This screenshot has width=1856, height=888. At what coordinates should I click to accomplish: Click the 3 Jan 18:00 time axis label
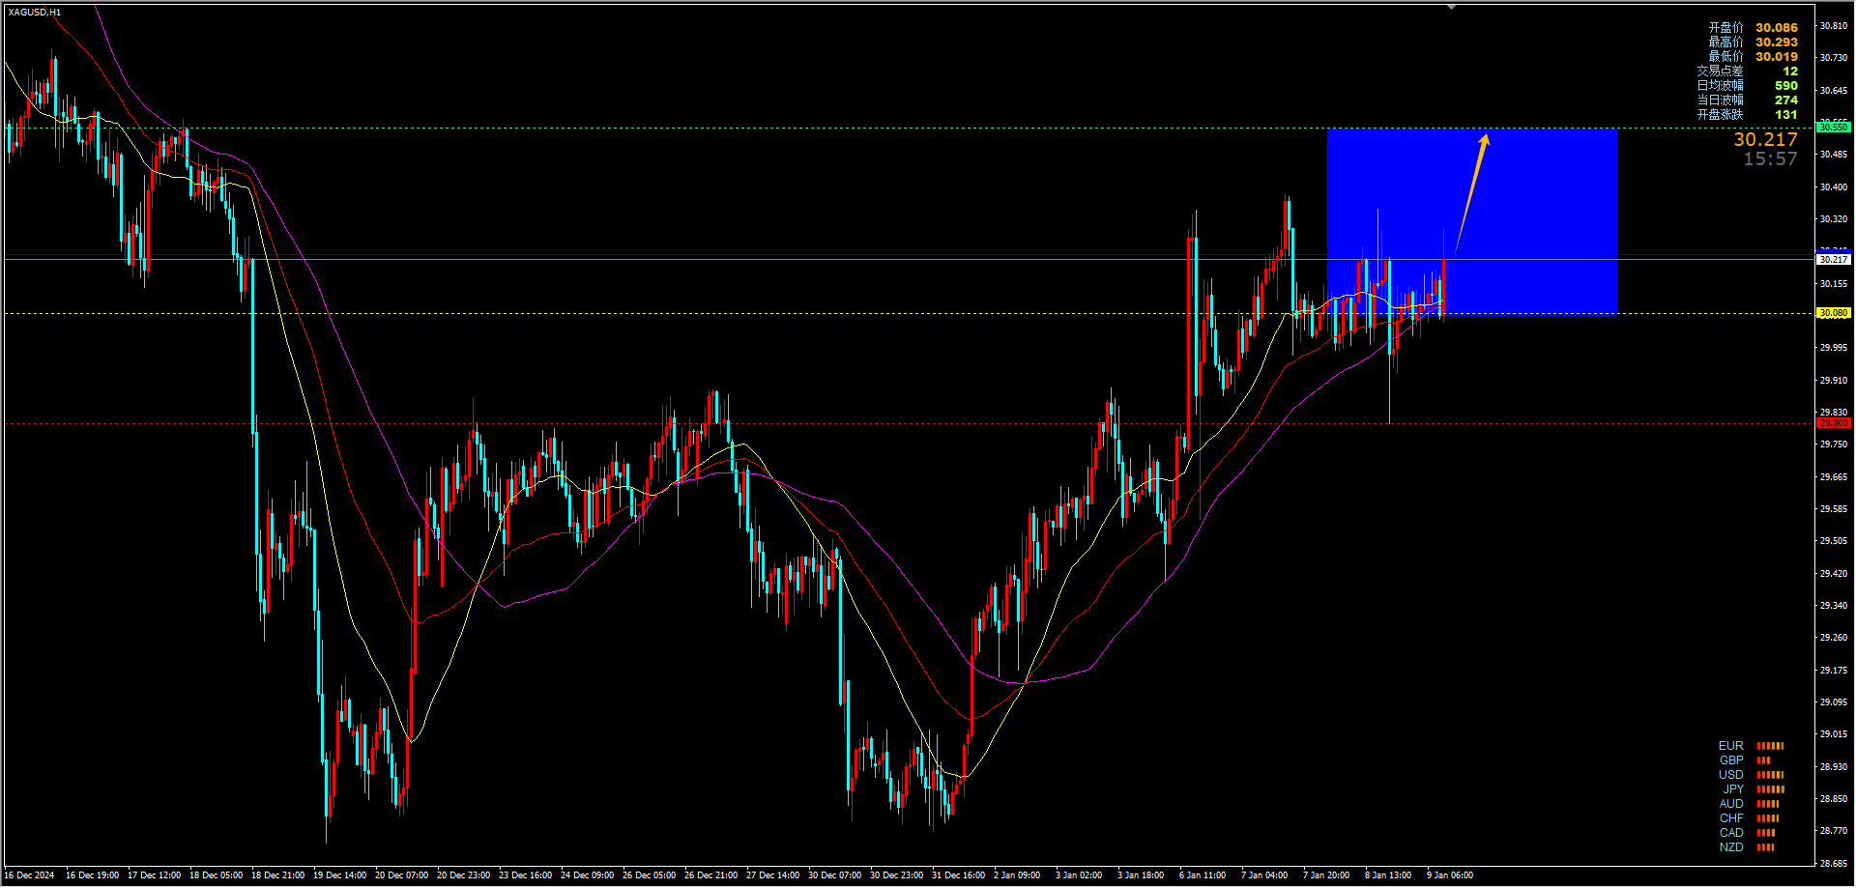[1141, 875]
